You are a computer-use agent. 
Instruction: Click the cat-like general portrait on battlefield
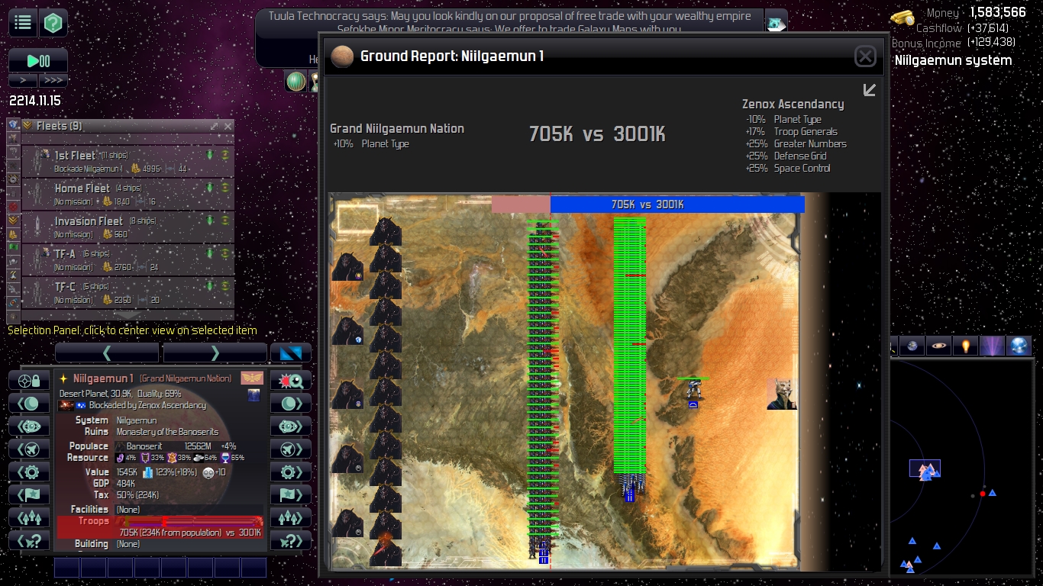click(x=782, y=394)
